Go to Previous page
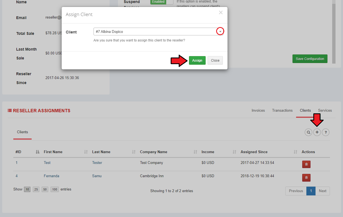343x217 pixels. click(296, 191)
